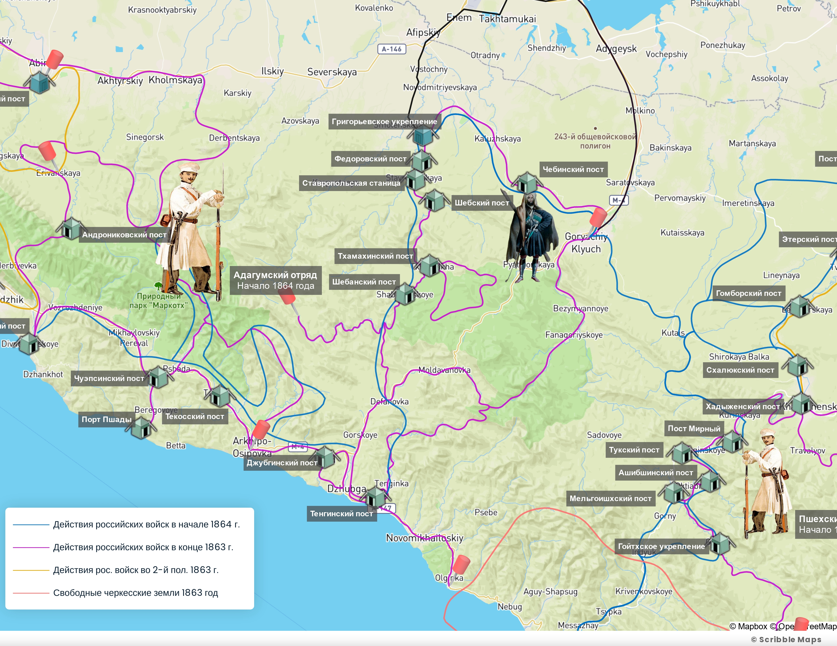The height and width of the screenshot is (646, 837).
Task: Click the Природный парк "Маркотх" label
Action: point(159,301)
